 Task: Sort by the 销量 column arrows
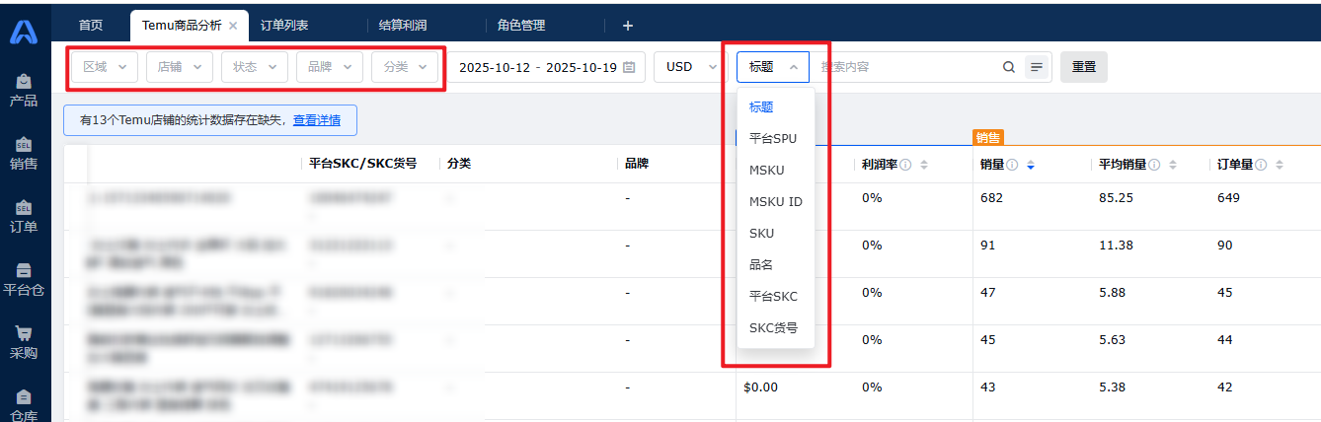(1031, 165)
